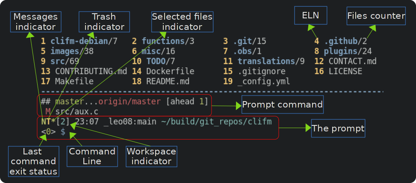
Task: Click the _config.yml file
Action: pyautogui.click(x=257, y=81)
